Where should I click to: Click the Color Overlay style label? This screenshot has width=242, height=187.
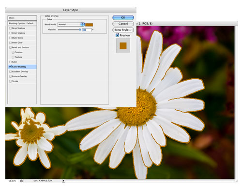pyautogui.click(x=19, y=67)
